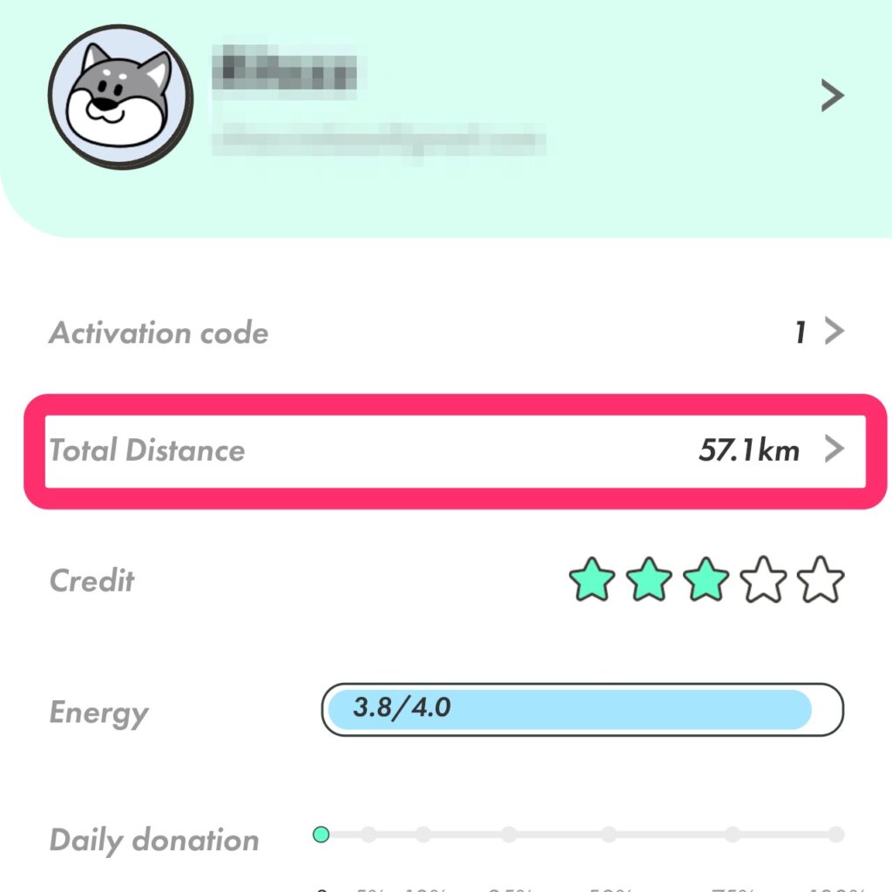Expand the Activation code row chevron
Screen dimensions: 892x892
[x=835, y=332]
